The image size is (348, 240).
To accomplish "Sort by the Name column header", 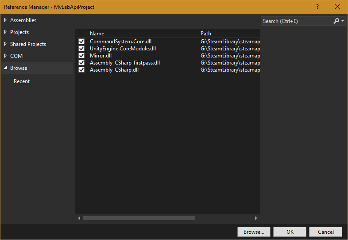I will [x=143, y=34].
